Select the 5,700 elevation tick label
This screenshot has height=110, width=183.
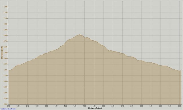click(x=5, y=99)
